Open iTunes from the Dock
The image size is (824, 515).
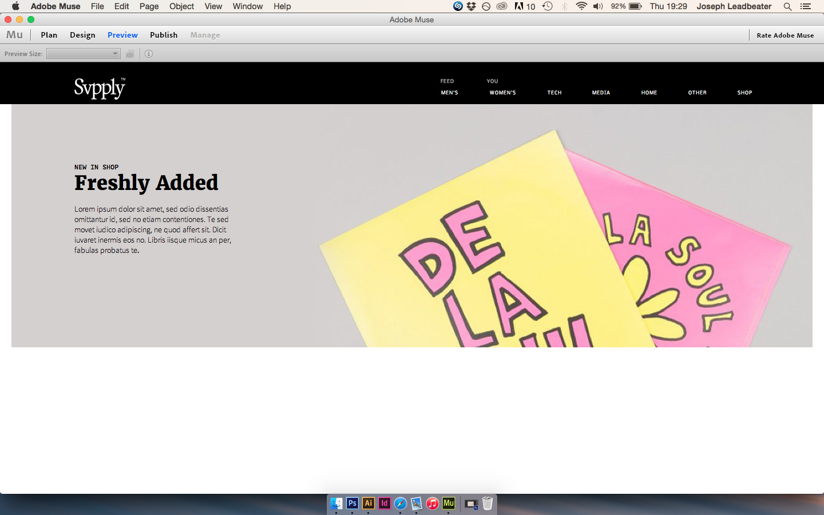(x=433, y=503)
